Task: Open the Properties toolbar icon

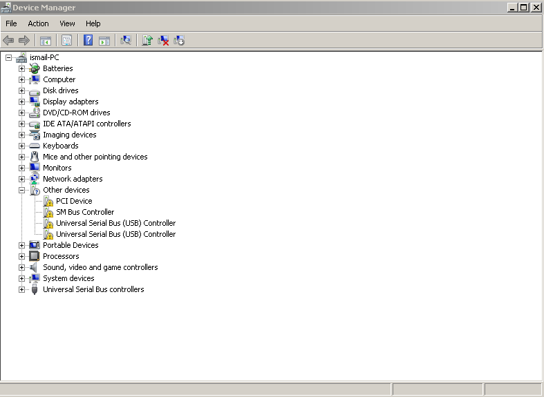Action: (x=66, y=41)
